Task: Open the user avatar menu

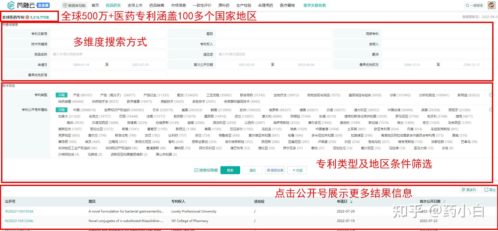Action: (x=492, y=5)
